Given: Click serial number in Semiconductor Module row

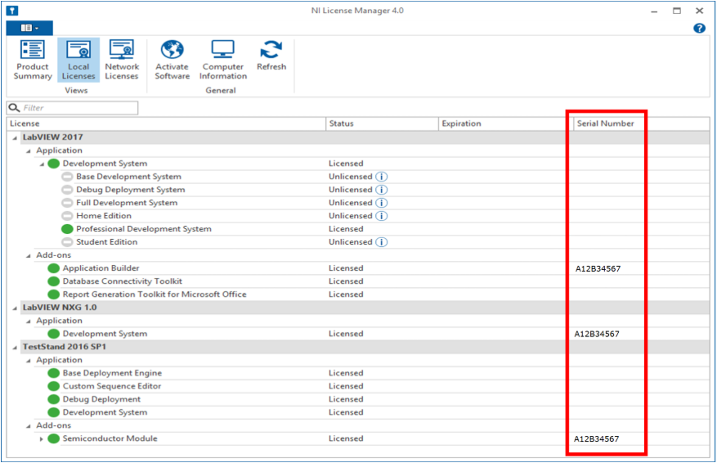Looking at the screenshot, I should click(x=597, y=438).
